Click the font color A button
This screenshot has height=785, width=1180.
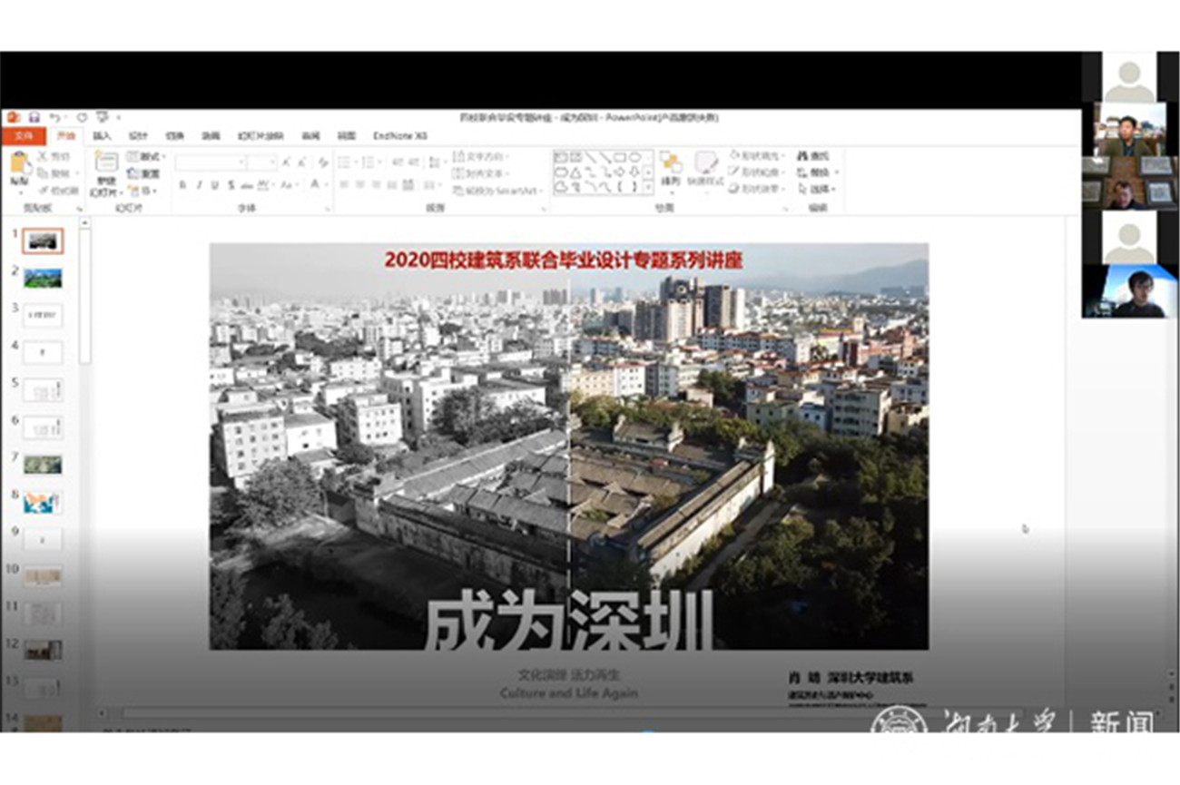tap(315, 185)
